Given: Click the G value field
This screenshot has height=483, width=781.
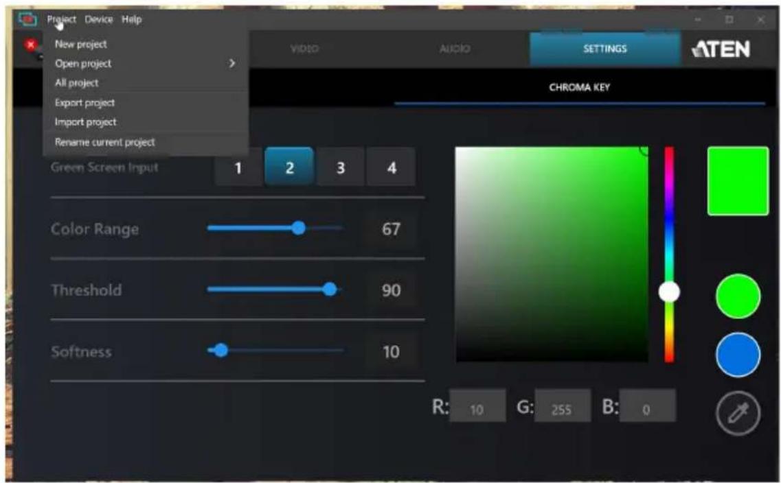Looking at the screenshot, I should click(563, 406).
